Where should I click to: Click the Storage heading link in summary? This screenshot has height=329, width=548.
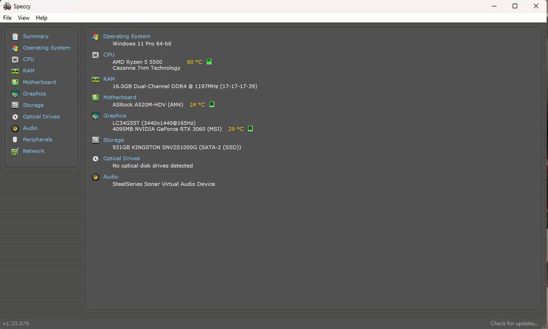[114, 140]
